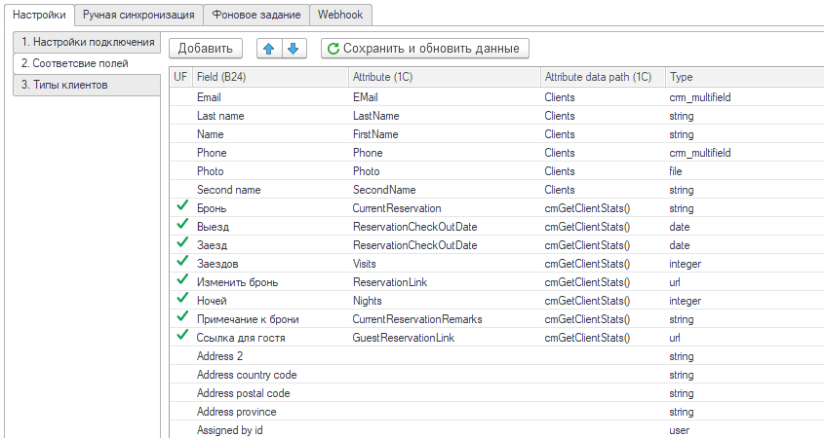Select 1. Настройки подключения section
The width and height of the screenshot is (824, 438).
pyautogui.click(x=88, y=42)
